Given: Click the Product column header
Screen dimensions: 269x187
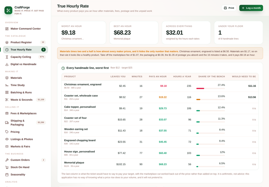Looking at the screenshot, I should 70,77.
